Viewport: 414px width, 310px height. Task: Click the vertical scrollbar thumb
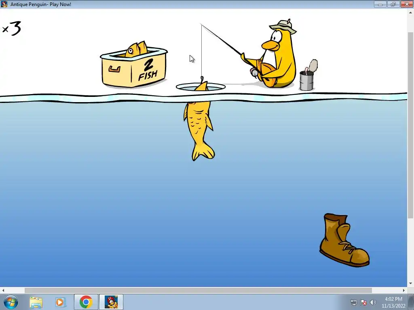click(x=411, y=125)
